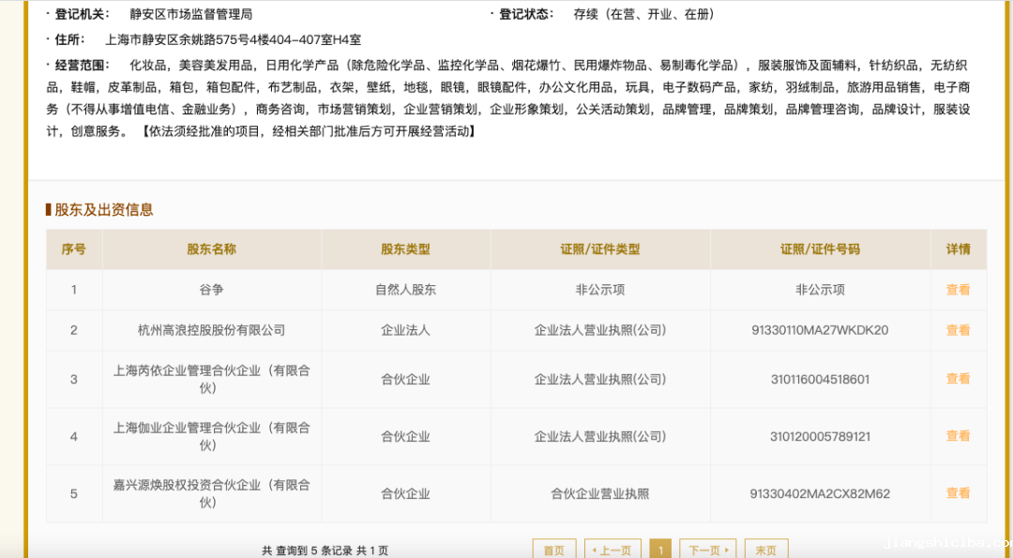Click license number 310116004518601
This screenshot has height=558, width=1013.
[820, 379]
